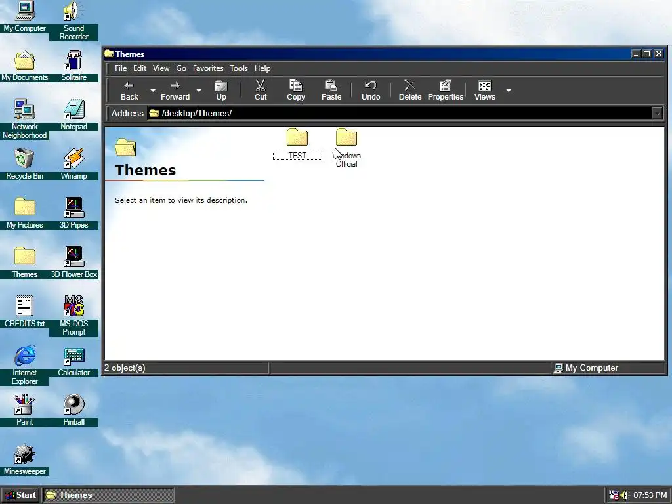This screenshot has height=504, width=672.
Task: Click 'My Computer' status bar zone
Action: click(608, 367)
